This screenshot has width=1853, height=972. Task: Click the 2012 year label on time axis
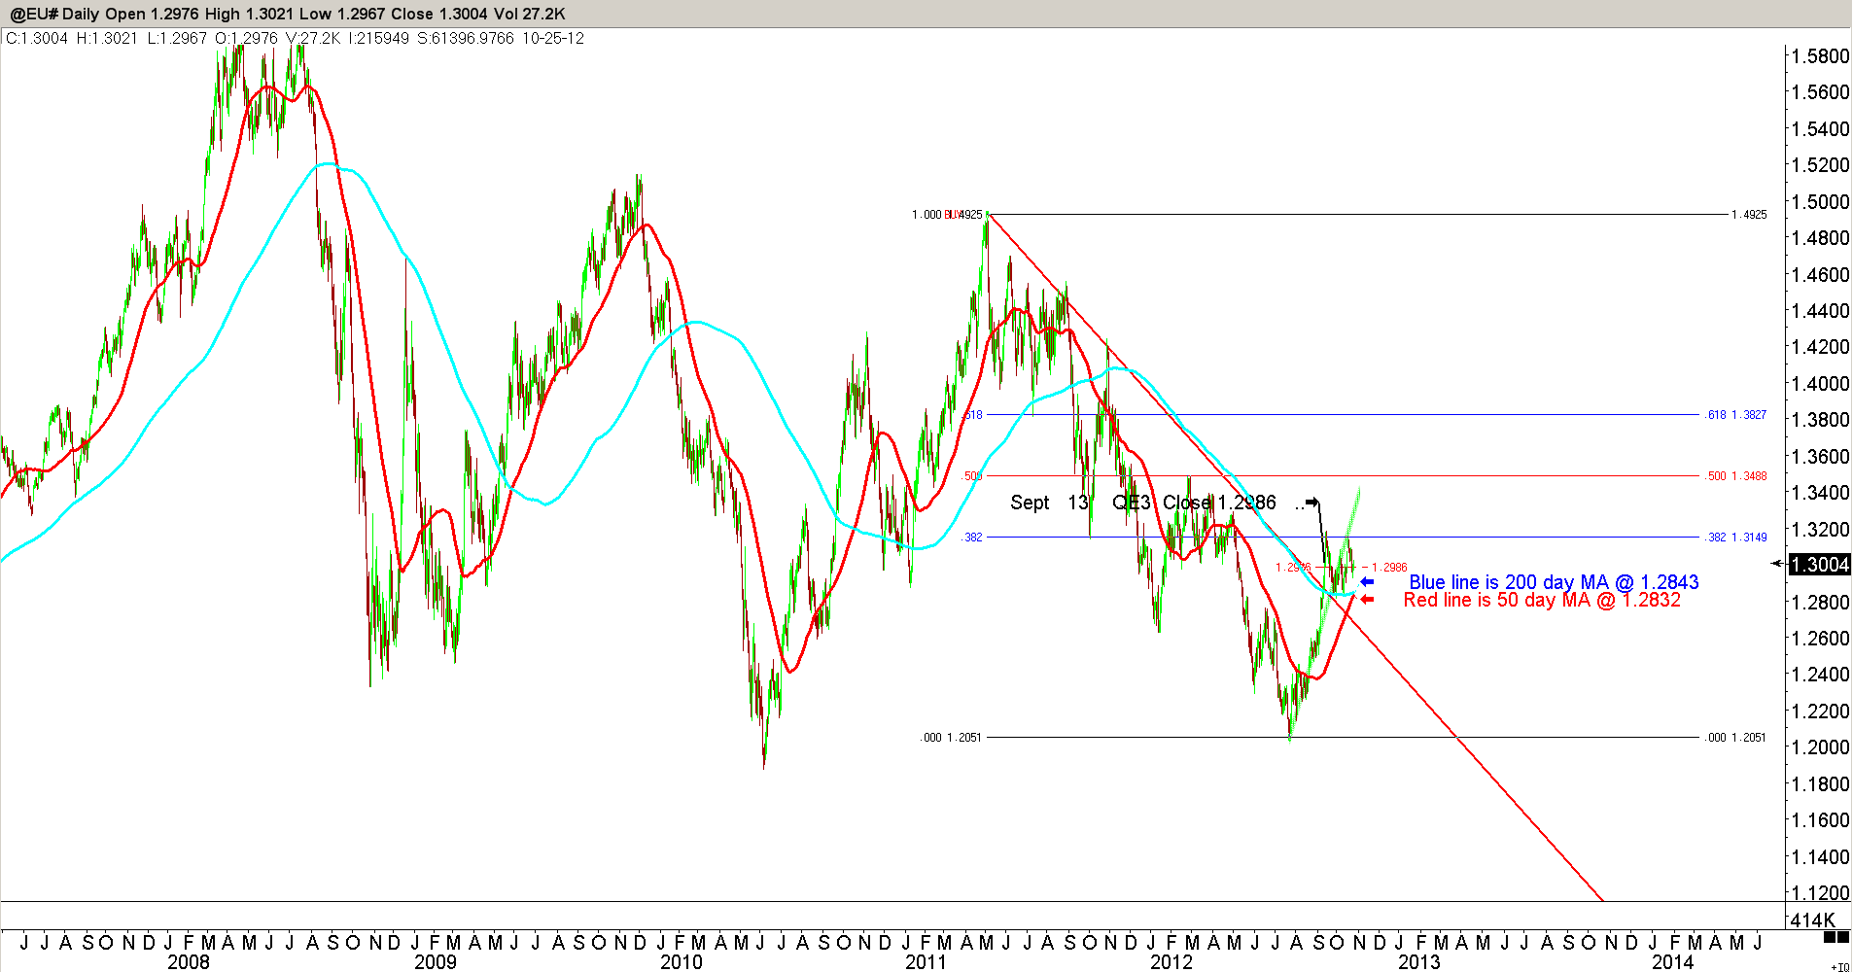tap(1171, 961)
